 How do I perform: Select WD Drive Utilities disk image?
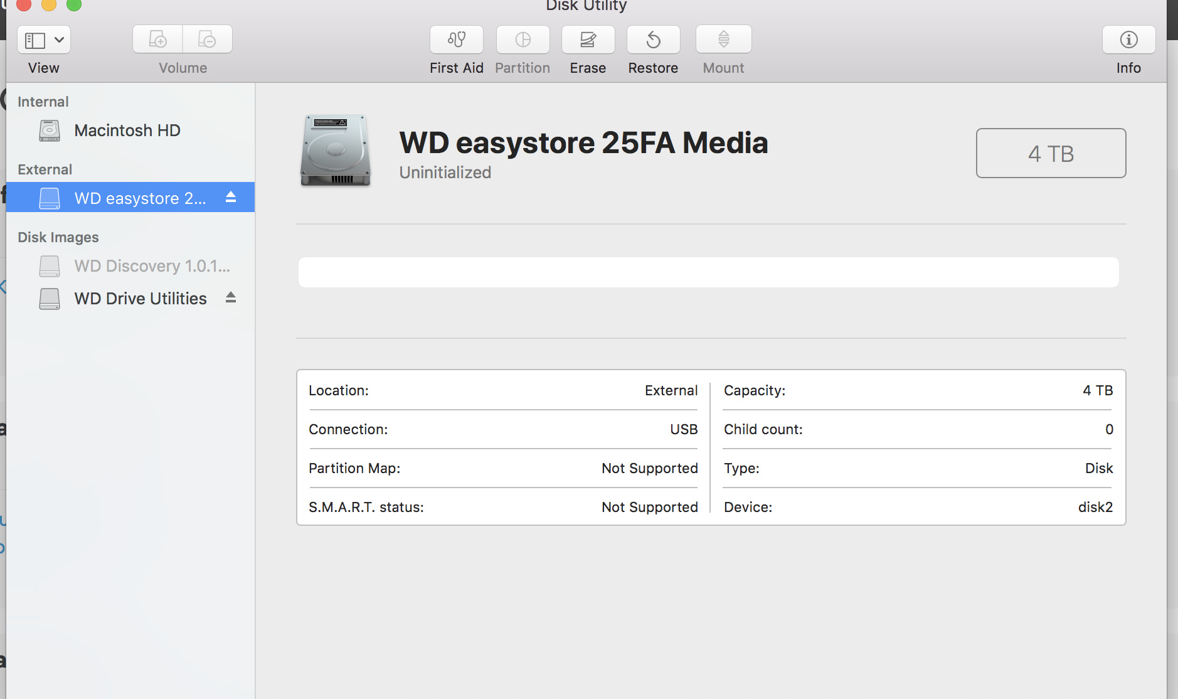pyautogui.click(x=130, y=299)
